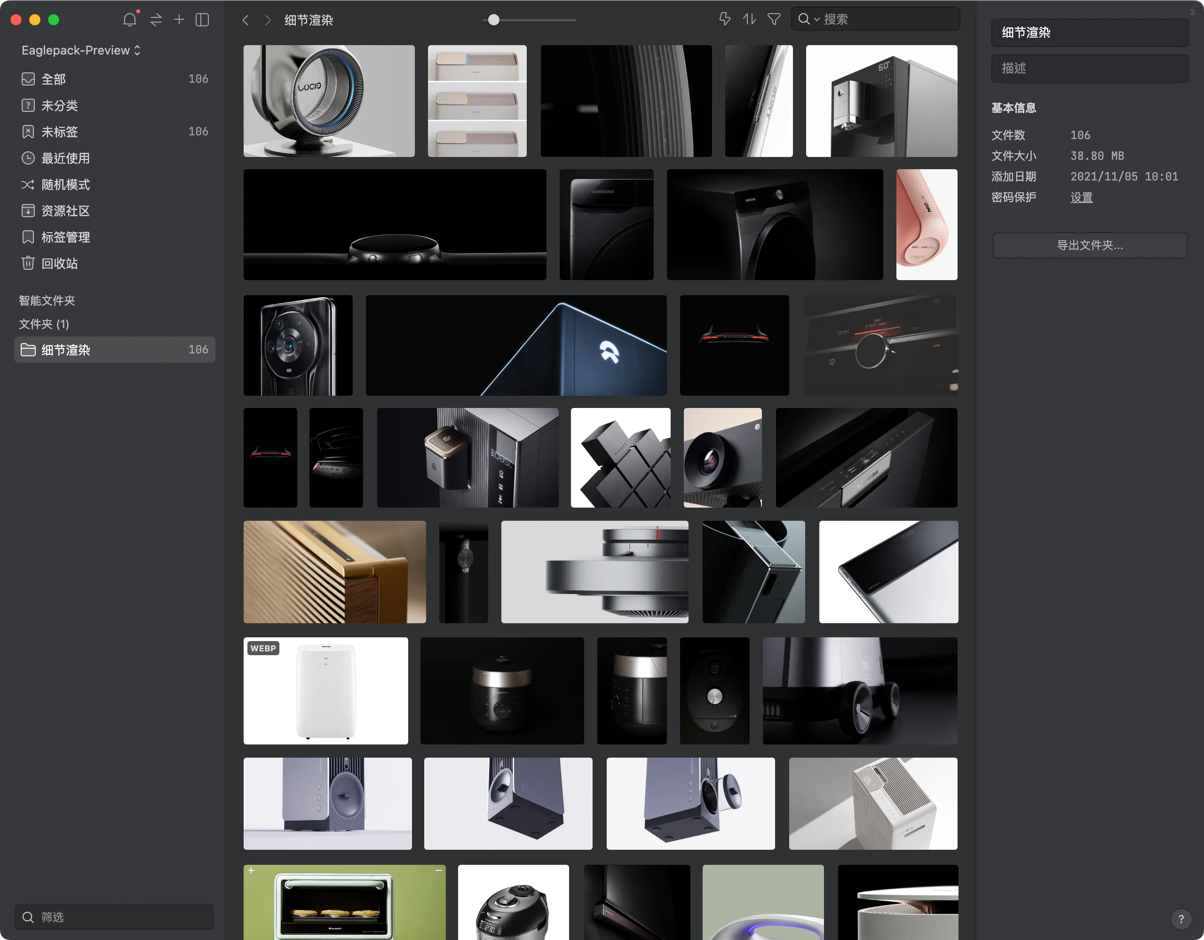Select the pink NIO handle thumbnail
The image size is (1204, 940).
927,225
